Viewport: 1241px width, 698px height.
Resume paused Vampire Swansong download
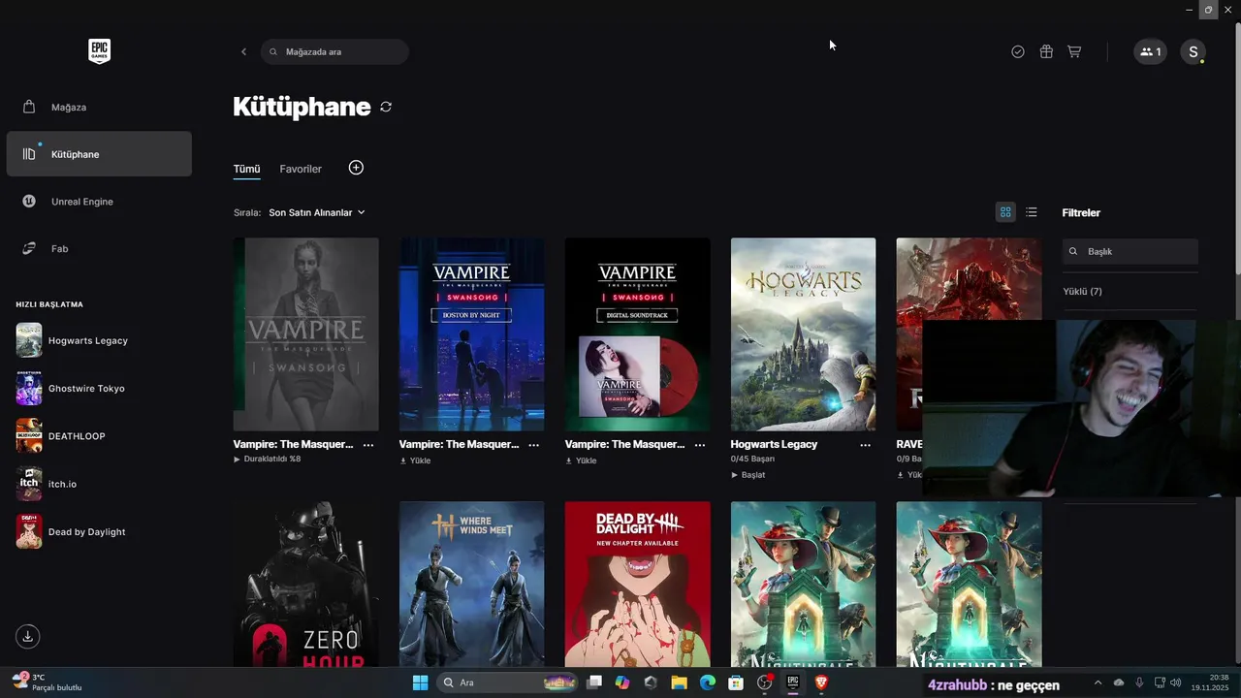click(x=268, y=460)
